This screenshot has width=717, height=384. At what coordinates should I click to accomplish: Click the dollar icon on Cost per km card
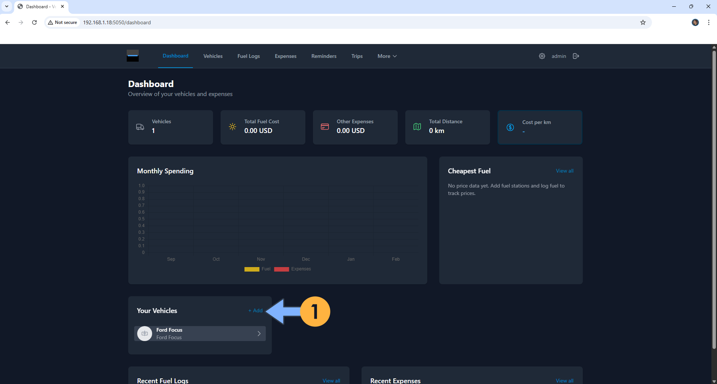click(x=510, y=127)
